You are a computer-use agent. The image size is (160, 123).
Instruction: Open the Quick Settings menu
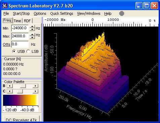[62, 13]
